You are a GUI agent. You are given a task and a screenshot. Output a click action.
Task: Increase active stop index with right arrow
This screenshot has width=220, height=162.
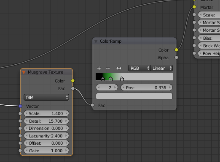tap(115, 88)
